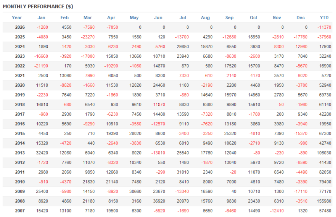Click the YTD column header
336x217 pixels.
click(324, 18)
